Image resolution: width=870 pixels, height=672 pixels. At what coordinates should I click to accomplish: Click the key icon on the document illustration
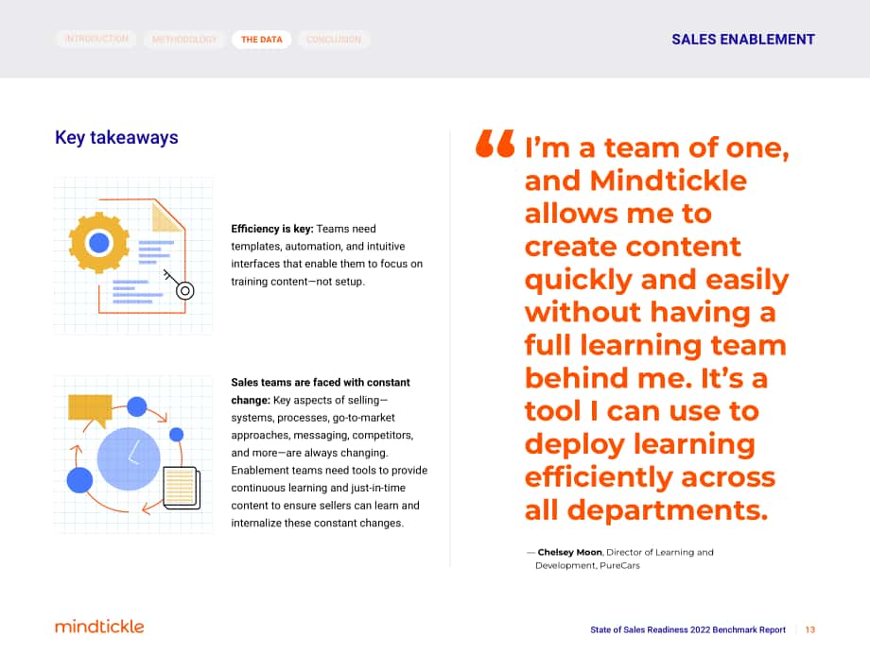pos(179,284)
